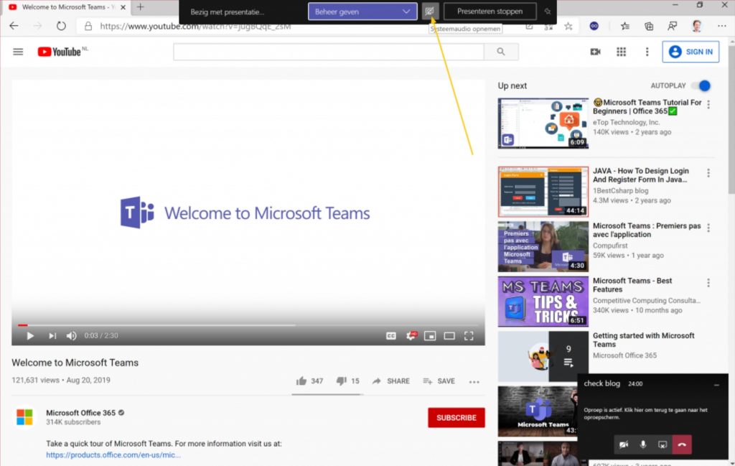
Task: Click the browser address bar URL
Action: pyautogui.click(x=195, y=27)
